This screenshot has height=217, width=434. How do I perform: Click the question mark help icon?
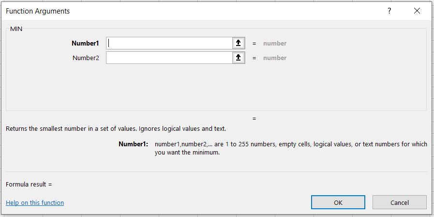point(389,11)
